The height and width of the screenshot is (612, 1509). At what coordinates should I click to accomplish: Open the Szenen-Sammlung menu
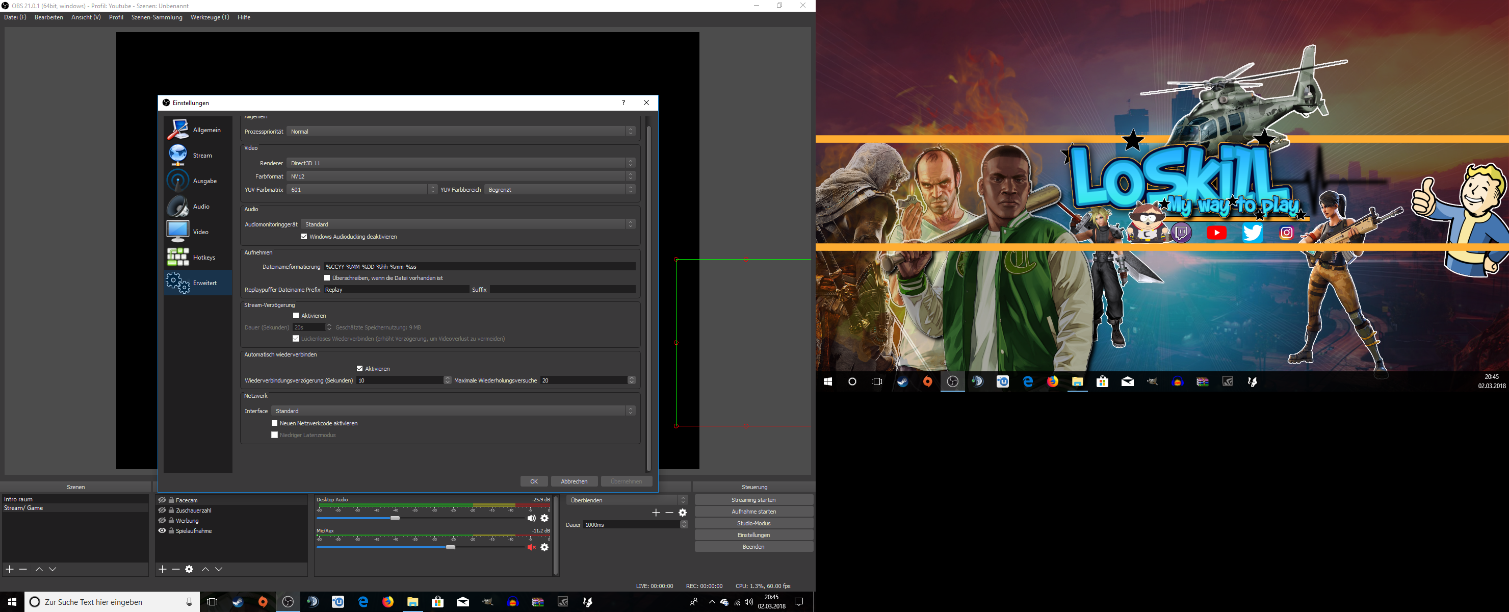(157, 17)
